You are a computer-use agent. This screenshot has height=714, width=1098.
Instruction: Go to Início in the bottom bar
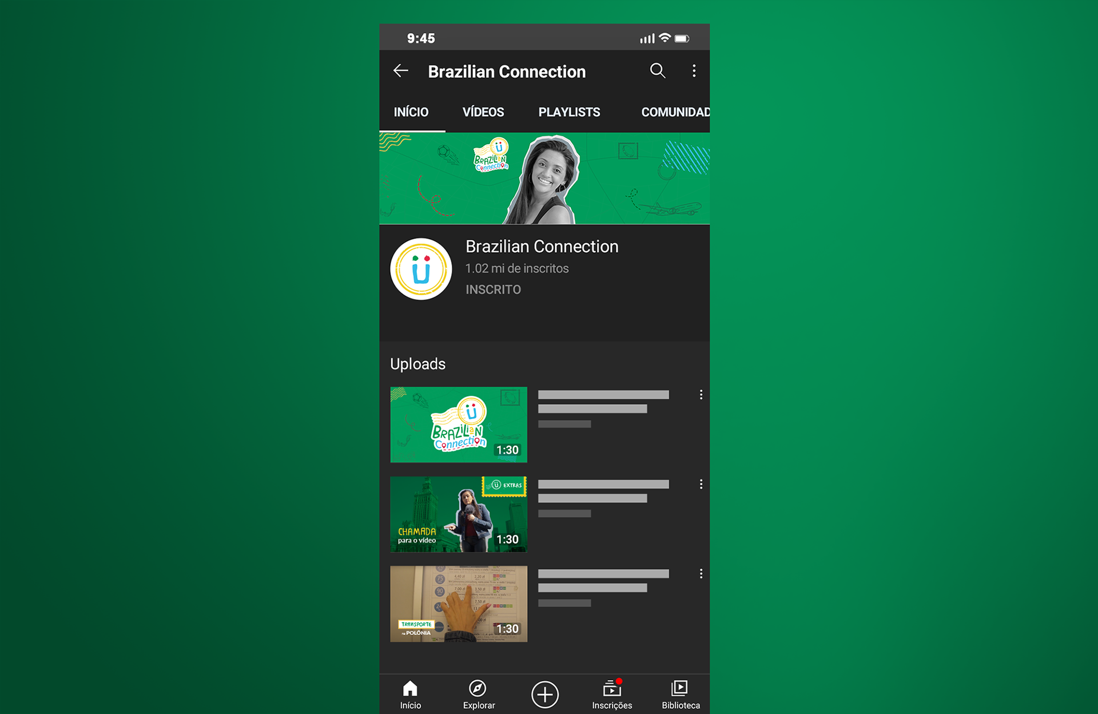[410, 695]
